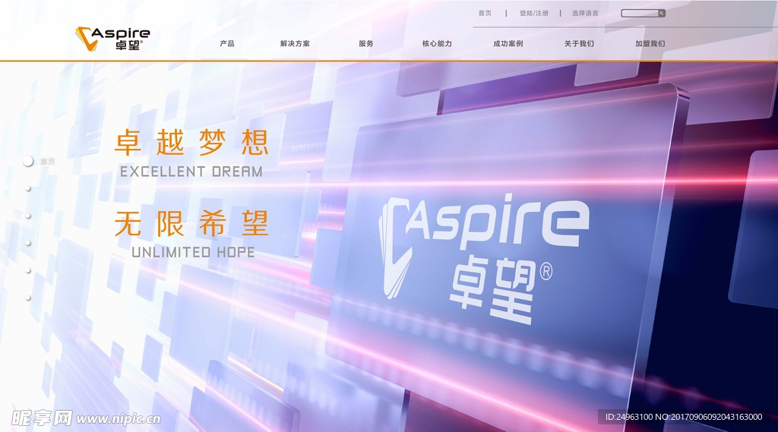The image size is (778, 432).
Task: Open the 选择语言 language selector
Action: point(585,14)
